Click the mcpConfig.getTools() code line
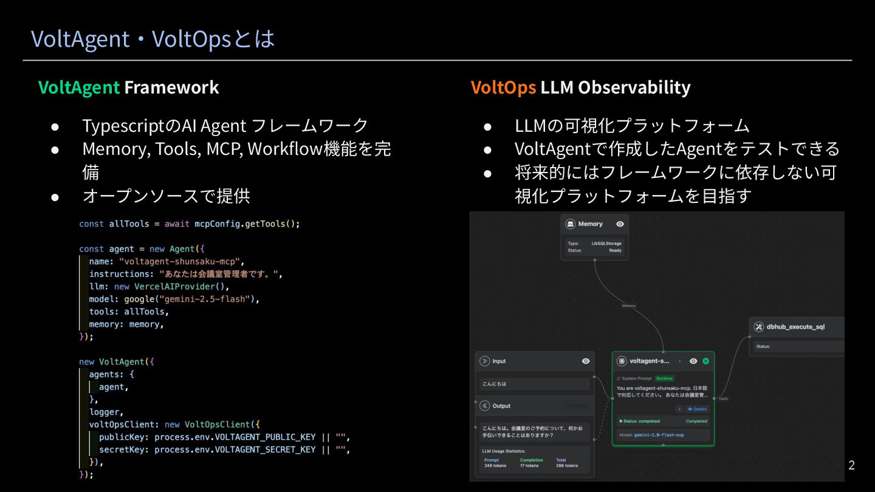875x492 pixels. click(190, 224)
